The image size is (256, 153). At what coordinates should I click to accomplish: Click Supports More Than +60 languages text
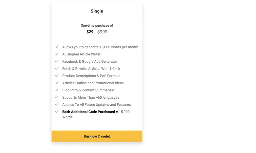(91, 97)
